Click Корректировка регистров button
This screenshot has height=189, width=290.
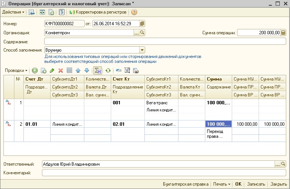point(98,12)
